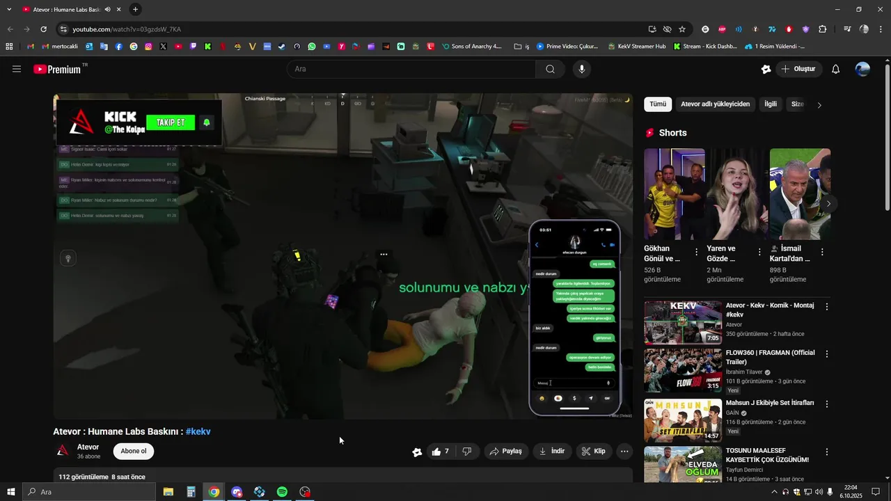Click the Windows taskbar search box

(89, 492)
